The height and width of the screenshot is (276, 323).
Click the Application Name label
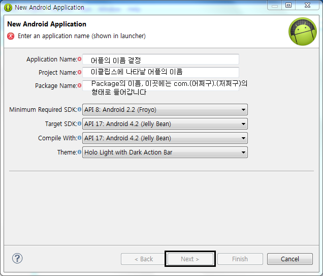[52, 59]
